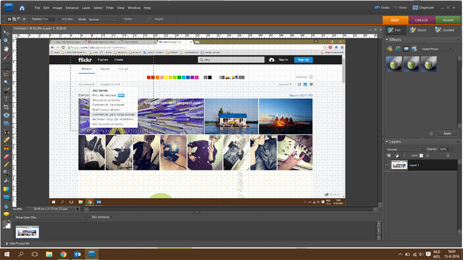Select the Clone Stamp tool
Image resolution: width=463 pixels, height=260 pixels.
click(6, 148)
